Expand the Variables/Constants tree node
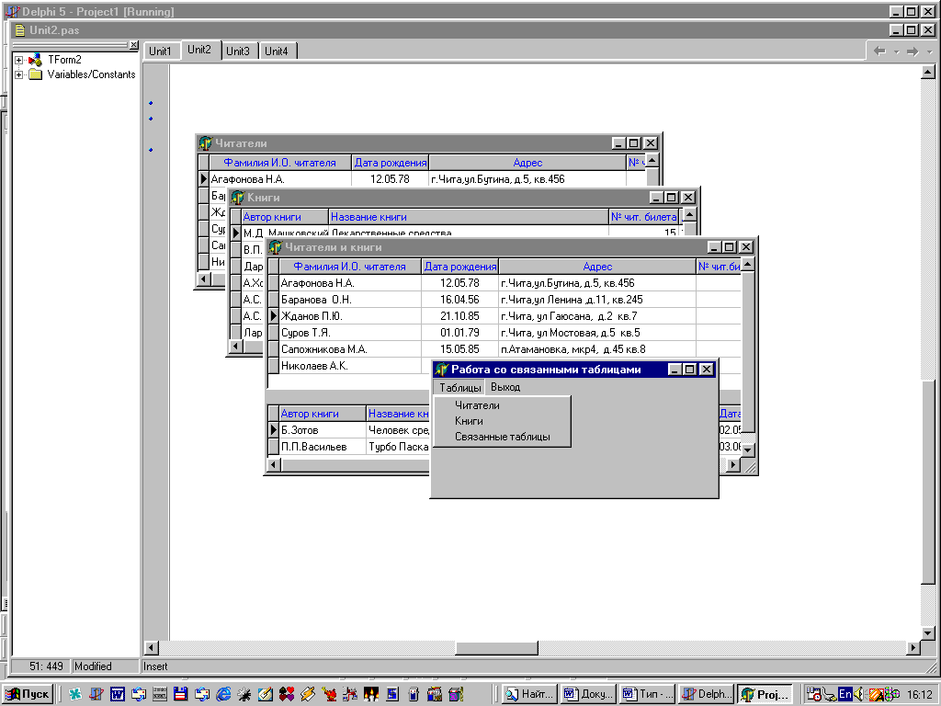This screenshot has height=706, width=941. click(18, 75)
